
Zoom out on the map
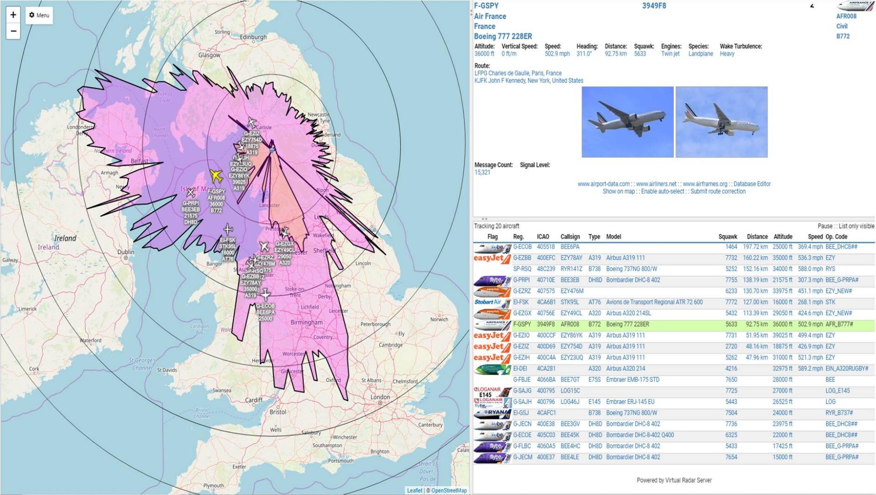click(13, 31)
